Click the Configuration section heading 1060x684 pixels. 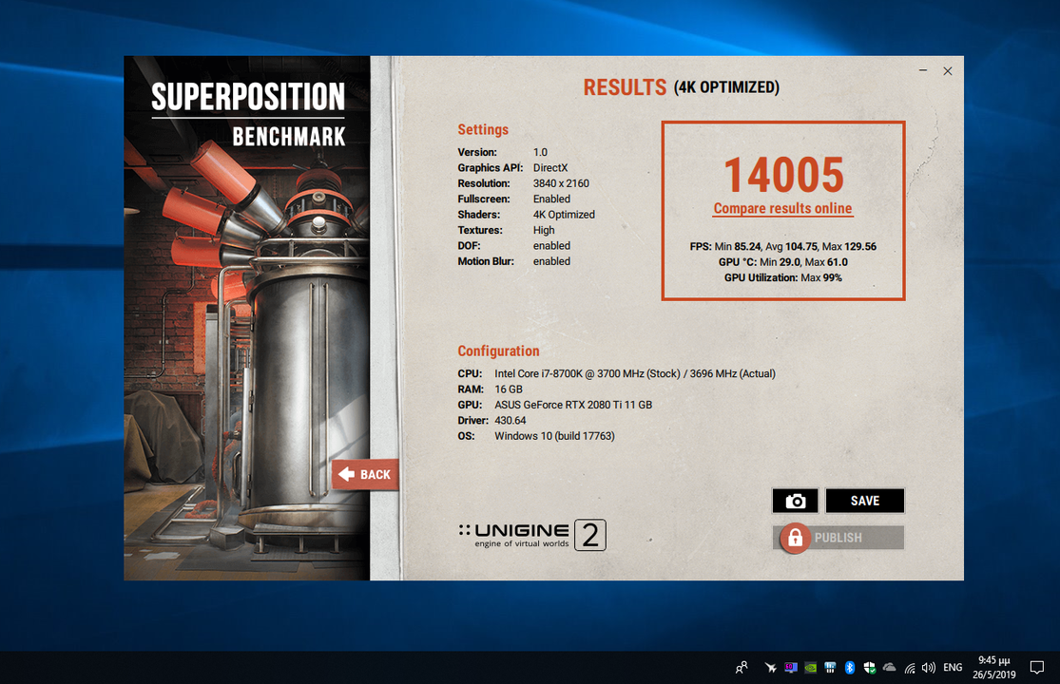pos(498,351)
